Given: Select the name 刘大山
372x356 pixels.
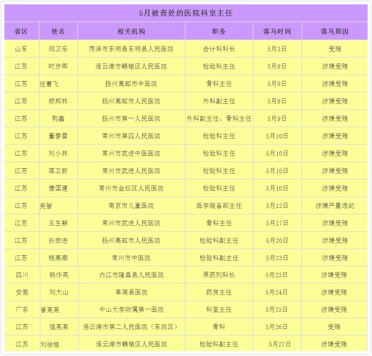Looking at the screenshot, I should [x=59, y=292].
